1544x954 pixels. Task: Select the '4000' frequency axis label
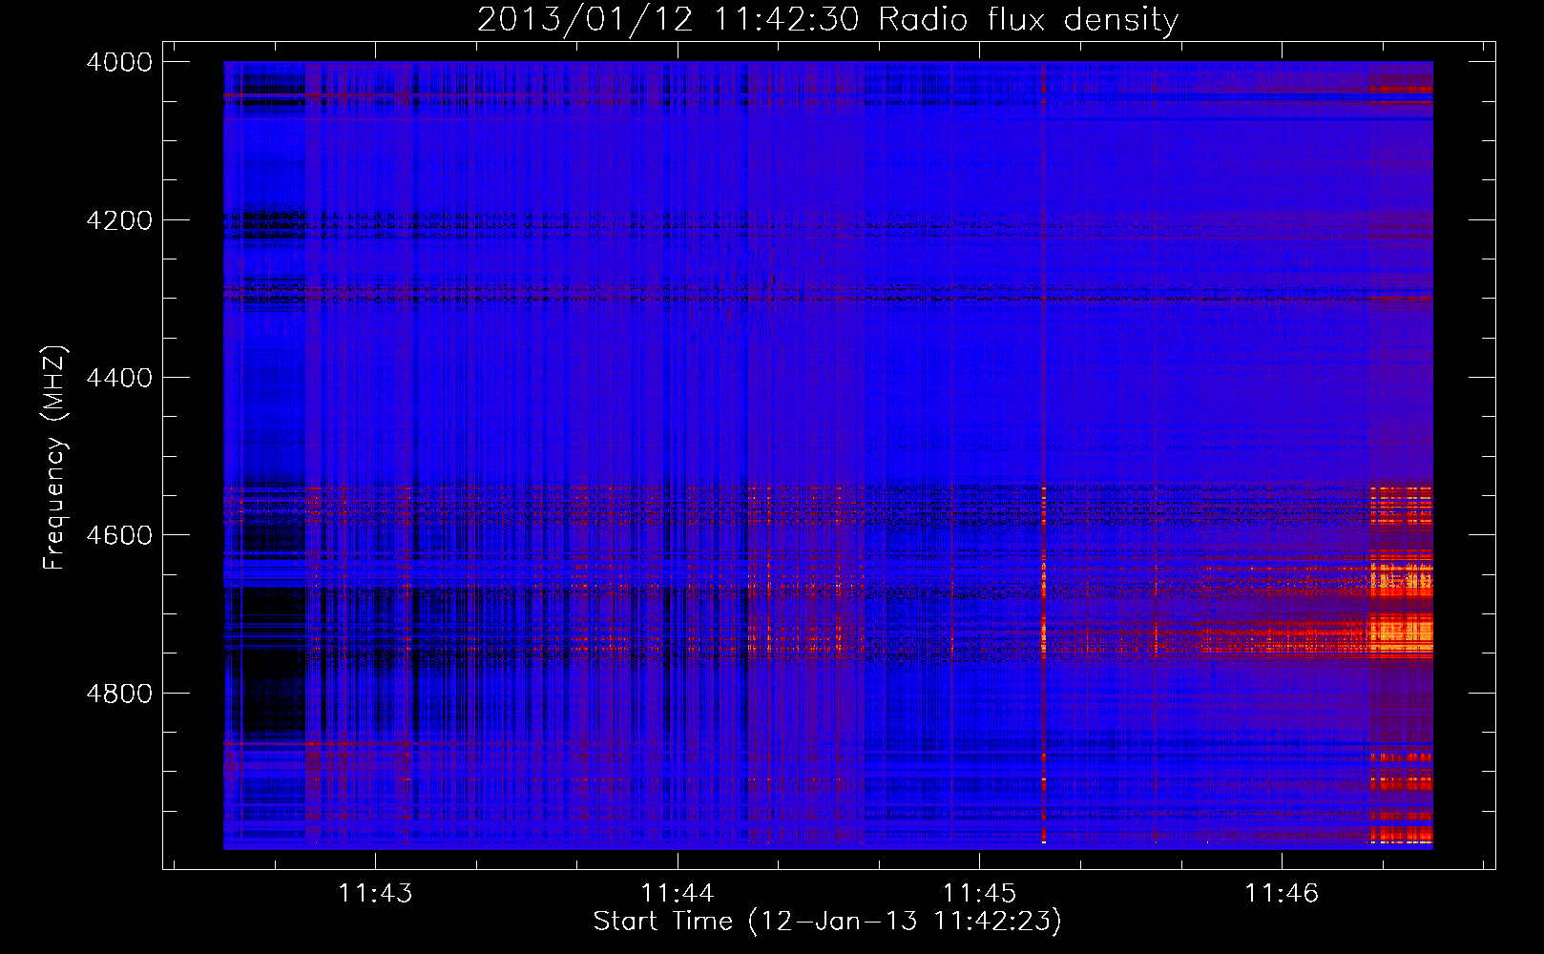(119, 62)
